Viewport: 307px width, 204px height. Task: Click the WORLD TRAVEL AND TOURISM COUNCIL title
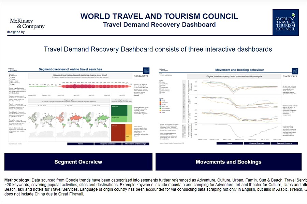click(159, 16)
